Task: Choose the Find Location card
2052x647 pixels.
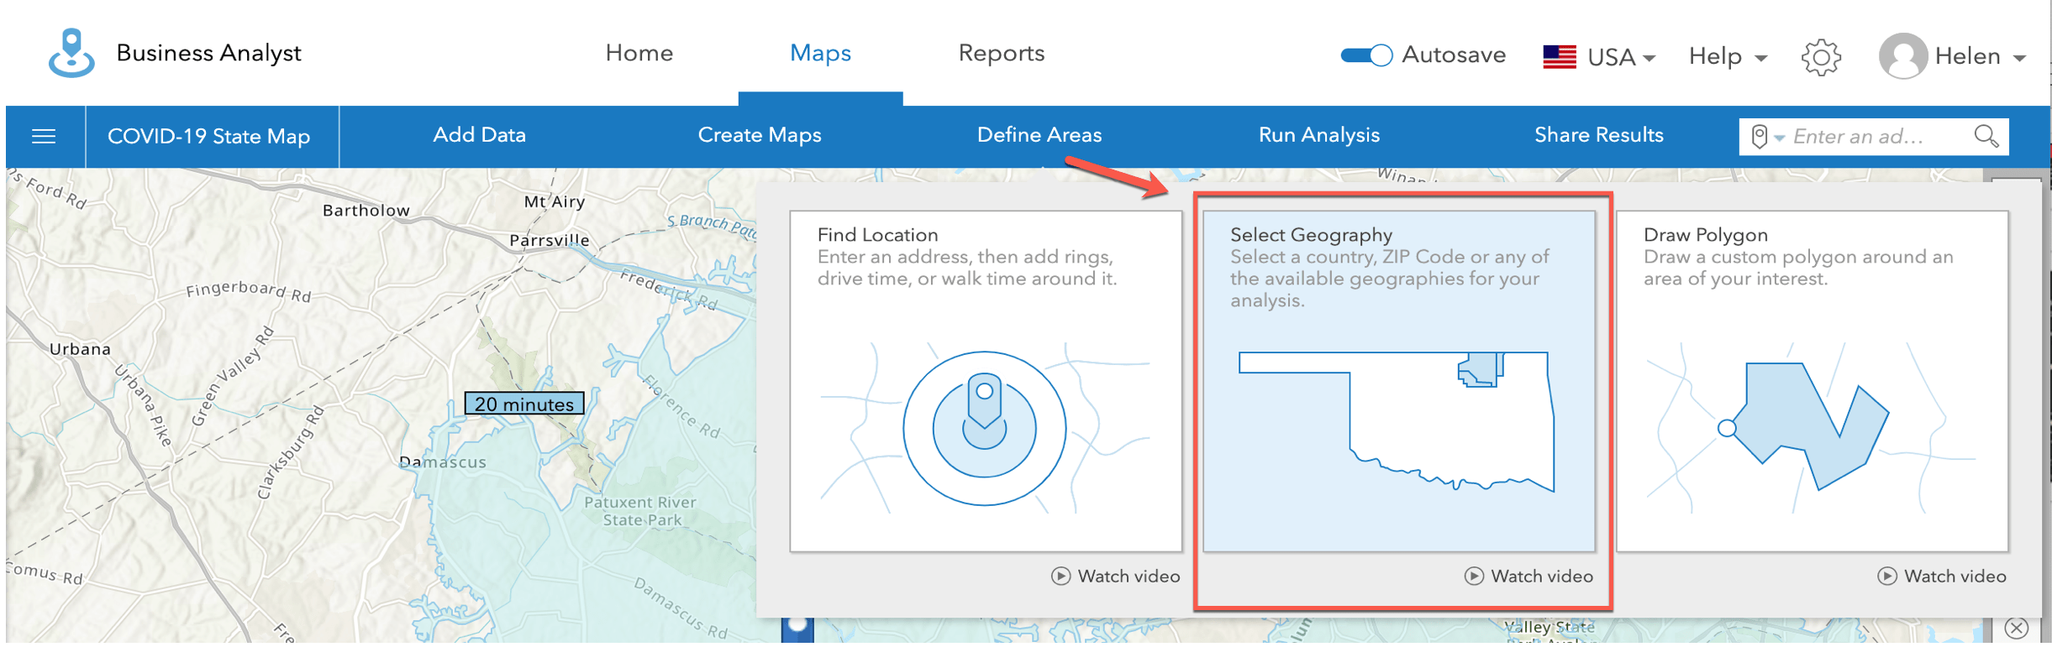Action: [986, 381]
